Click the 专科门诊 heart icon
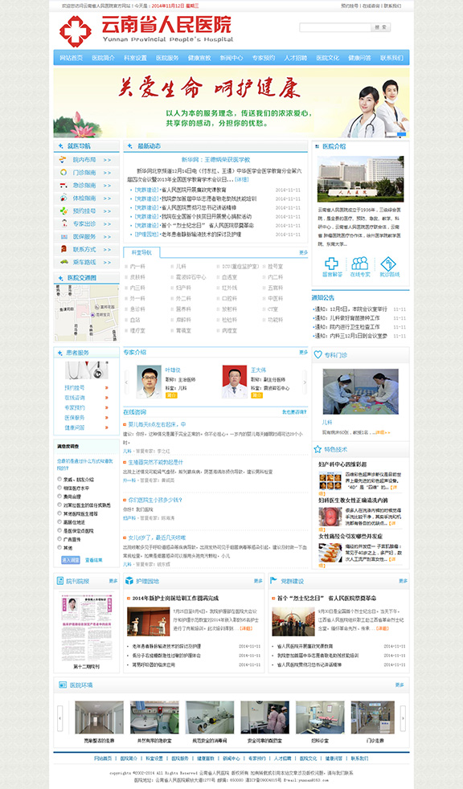The width and height of the screenshot is (463, 789). pyautogui.click(x=318, y=355)
